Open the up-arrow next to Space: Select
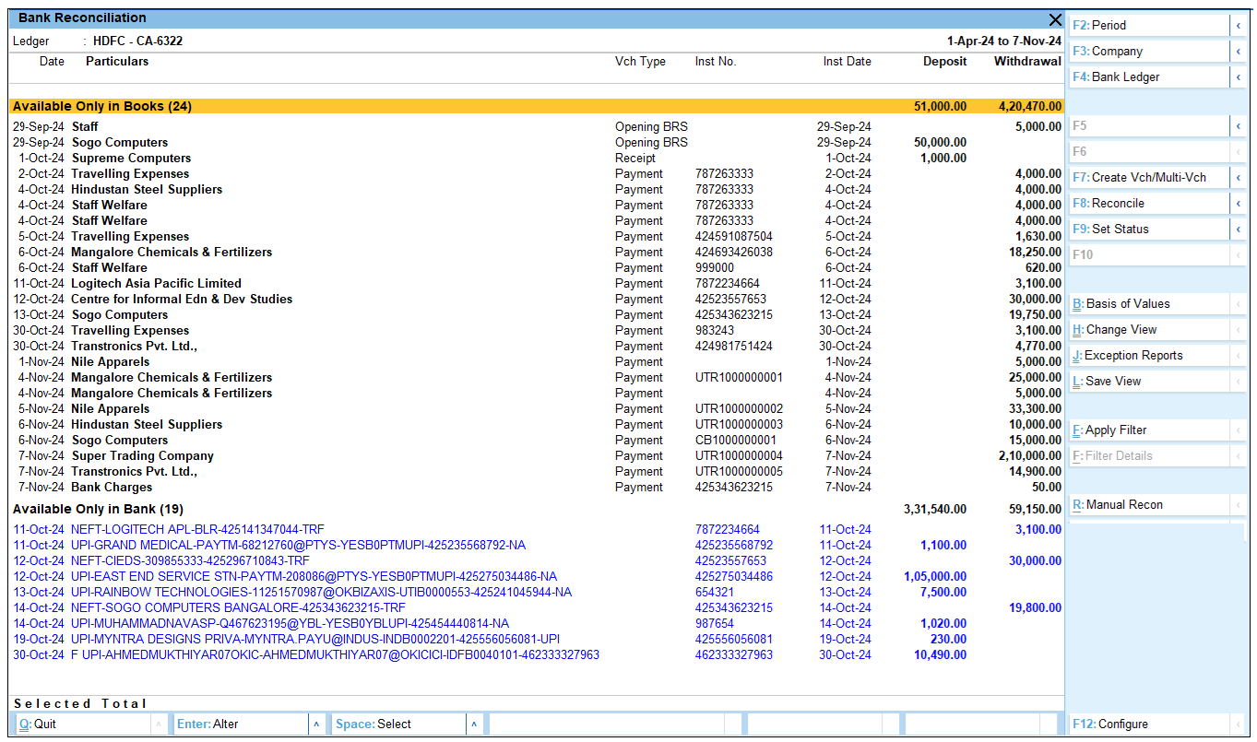The image size is (1257, 742). (474, 724)
